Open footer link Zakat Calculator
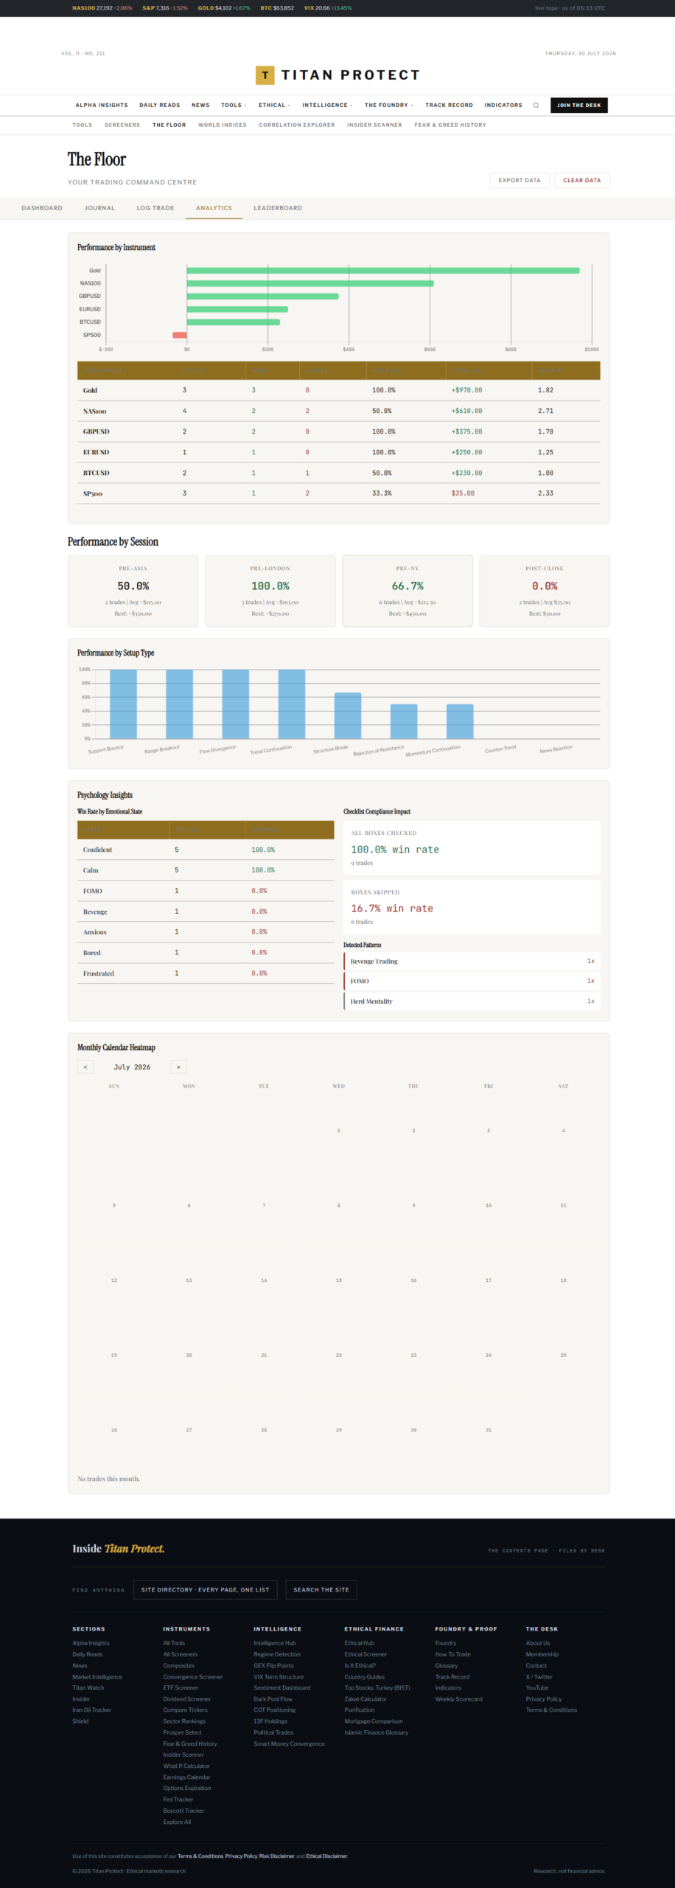This screenshot has height=1888, width=675. [366, 1699]
